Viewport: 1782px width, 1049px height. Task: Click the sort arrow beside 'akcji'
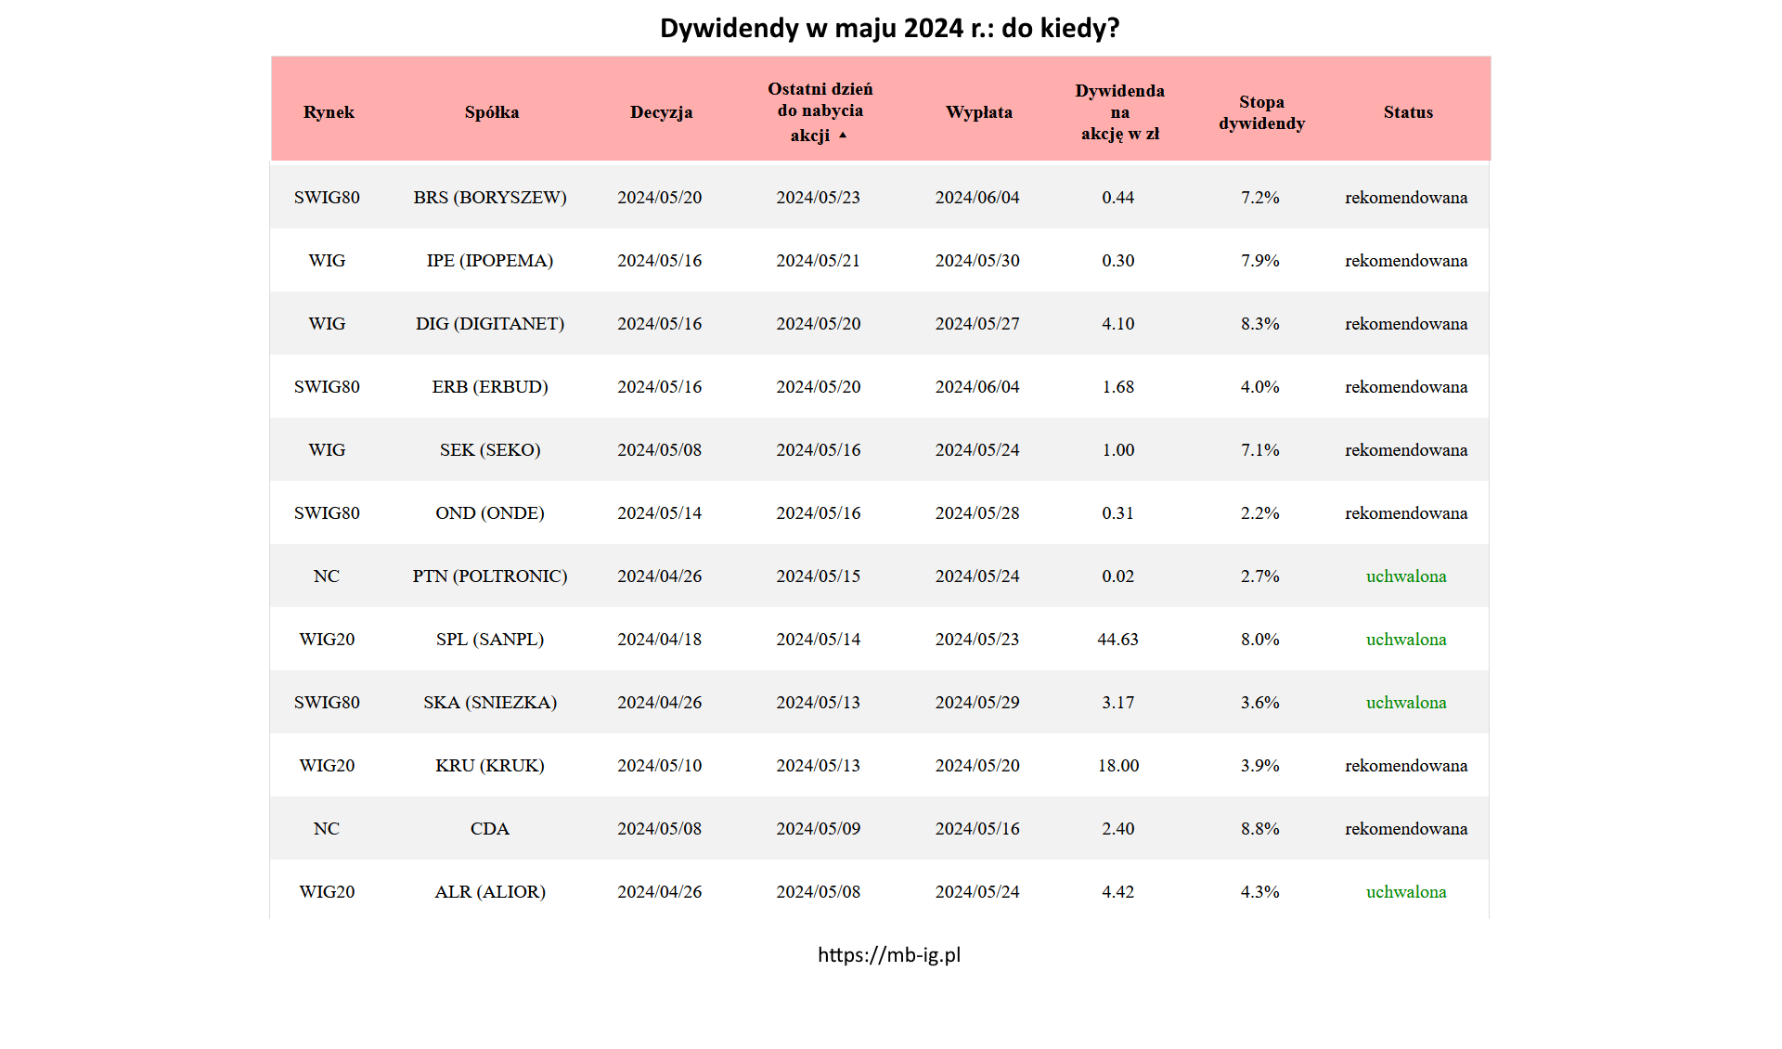pos(843,136)
